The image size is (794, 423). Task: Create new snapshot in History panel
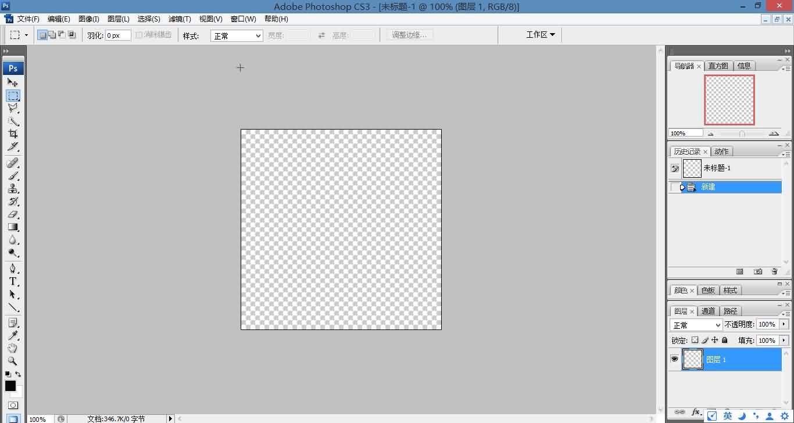[x=758, y=271]
